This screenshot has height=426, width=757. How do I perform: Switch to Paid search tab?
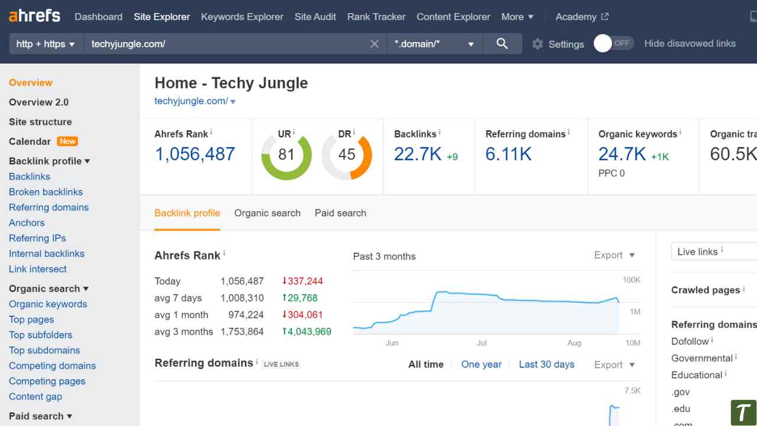pyautogui.click(x=341, y=213)
